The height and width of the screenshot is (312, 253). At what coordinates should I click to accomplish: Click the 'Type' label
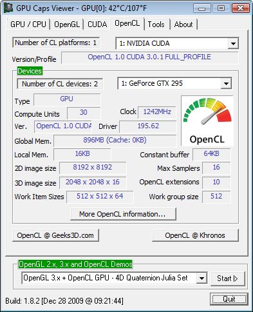click(23, 101)
